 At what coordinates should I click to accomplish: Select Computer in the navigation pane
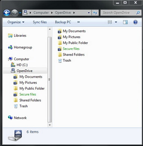[x=21, y=59]
